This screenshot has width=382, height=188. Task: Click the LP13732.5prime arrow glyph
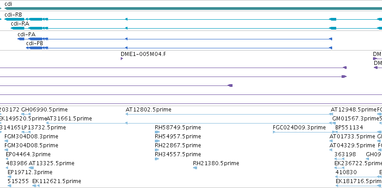(x=26, y=132)
